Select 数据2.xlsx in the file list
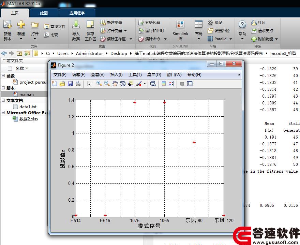 tap(29, 119)
